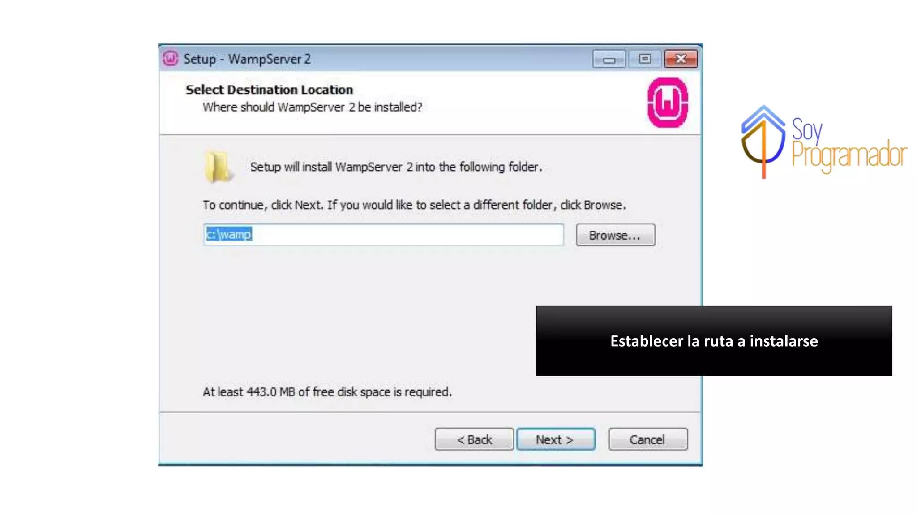The height and width of the screenshot is (516, 917).
Task: Cancel the WampServer setup
Action: pos(648,439)
